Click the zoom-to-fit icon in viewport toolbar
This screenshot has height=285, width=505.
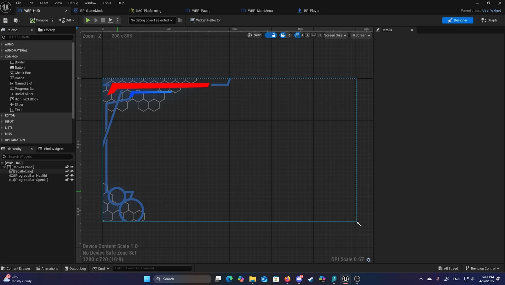pos(307,35)
